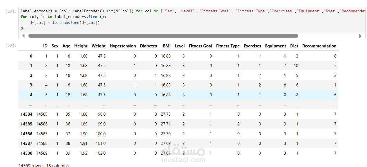Click the Hypertension column header
The height and width of the screenshot is (167, 367).
click(123, 46)
